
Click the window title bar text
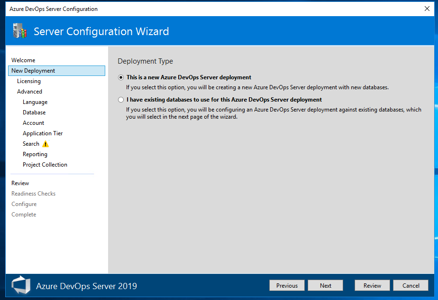[54, 9]
